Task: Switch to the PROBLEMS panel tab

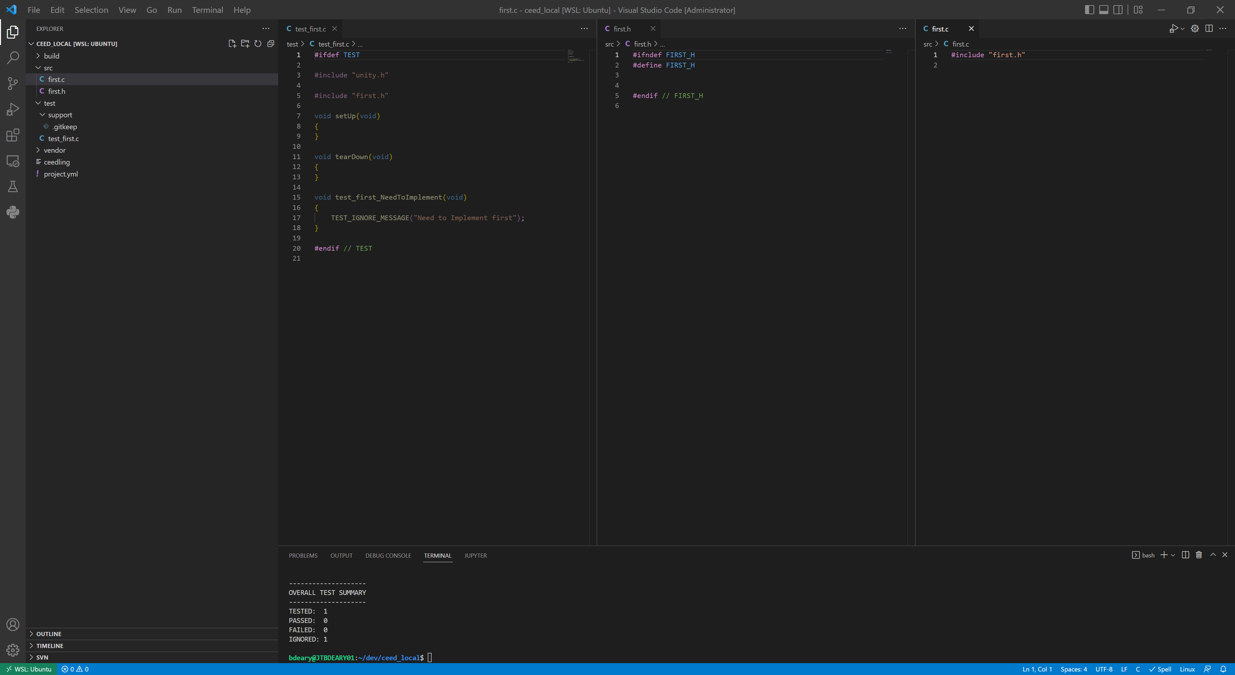Action: (303, 556)
